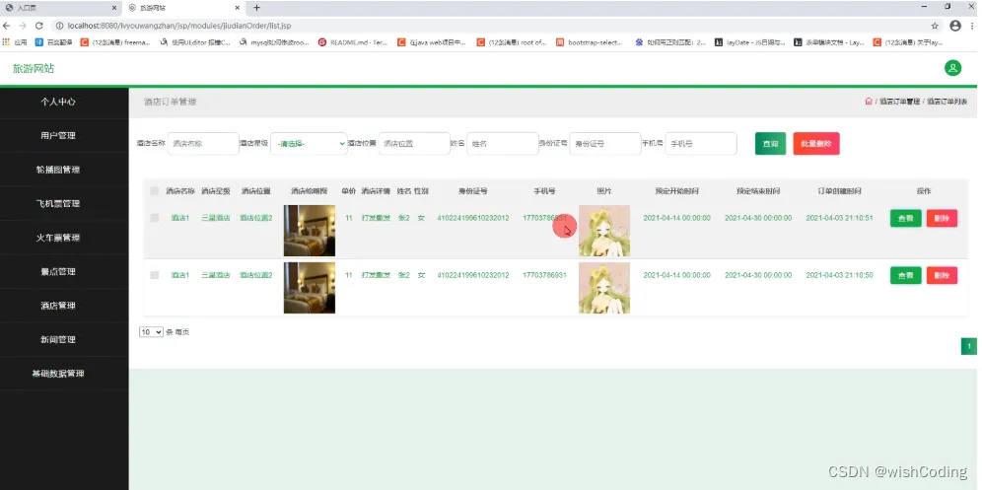The height and width of the screenshot is (490, 982).
Task: Open the 如何用正则匹配 bookmark
Action: click(x=670, y=42)
